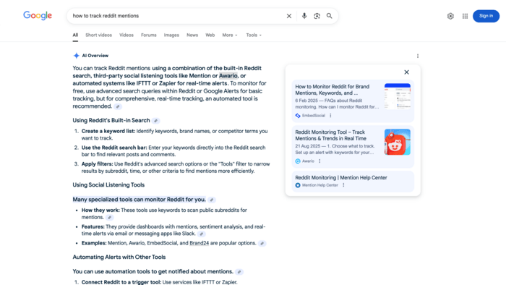Switch to the Images tab
Screen dimensions: 506x285
pyautogui.click(x=171, y=35)
